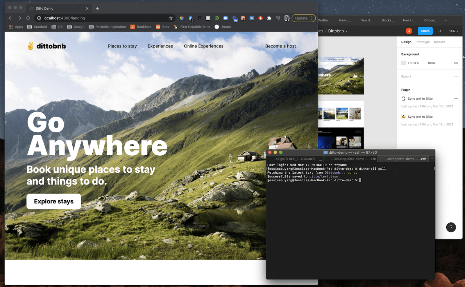
Task: Open the Bookface bookmark
Action: point(141,27)
